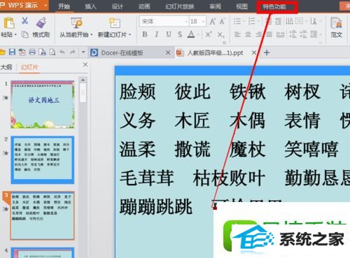Viewport: 350px width, 258px height.
Task: Decrease font size with small A icon
Action: 223,22
